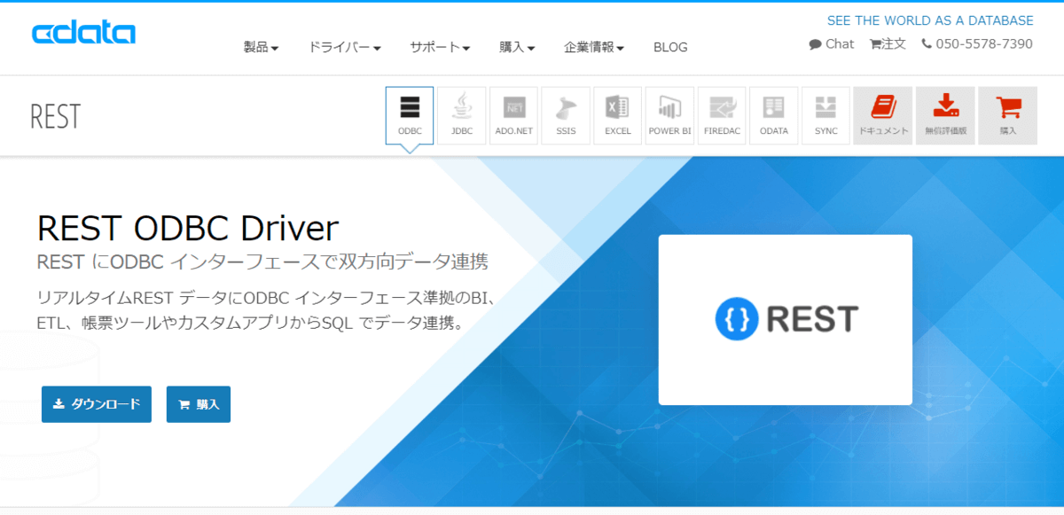The height and width of the screenshot is (515, 1064).
Task: Select the OData icon
Action: pyautogui.click(x=773, y=115)
